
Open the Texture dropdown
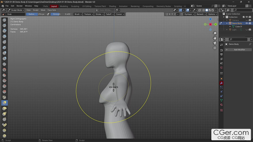click(89, 14)
